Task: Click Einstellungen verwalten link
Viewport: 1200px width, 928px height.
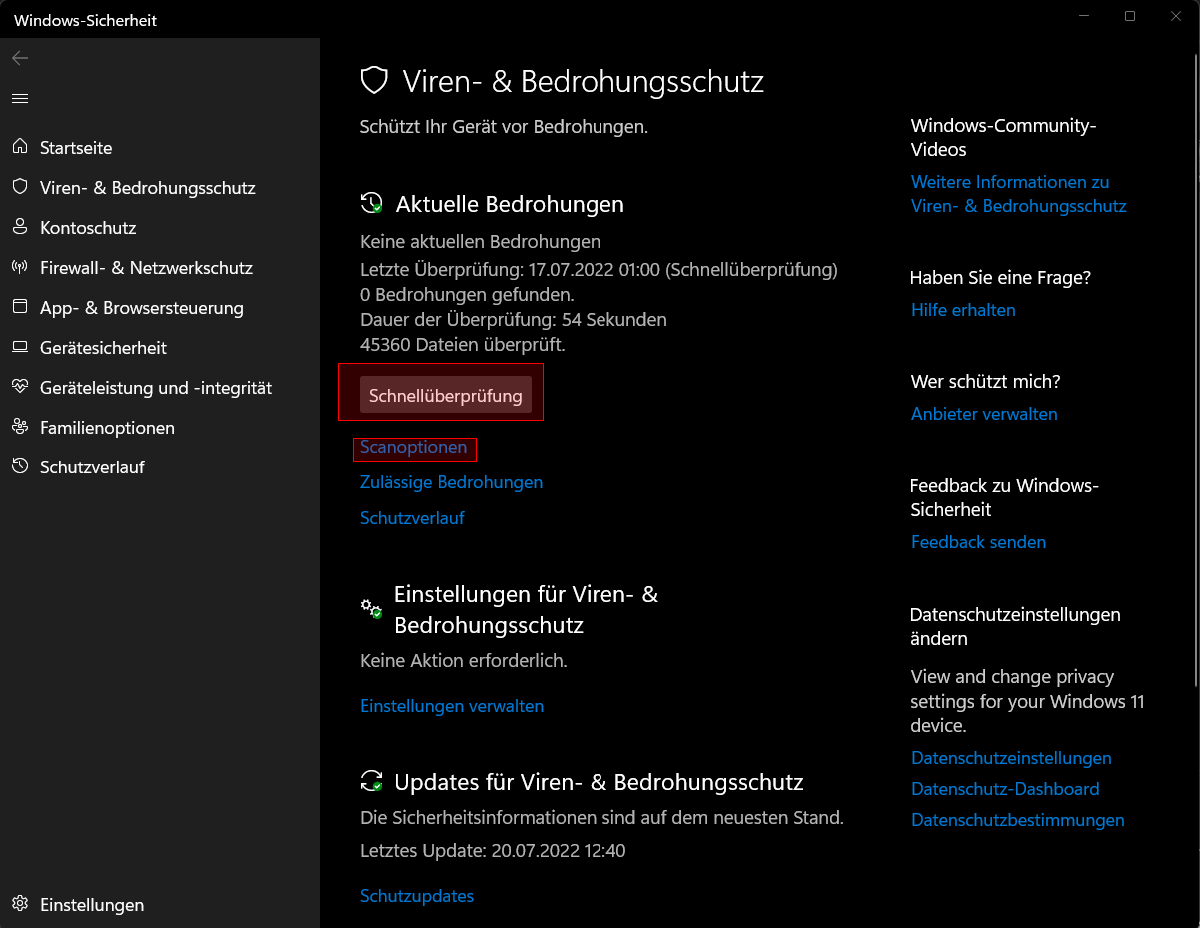Action: tap(452, 706)
